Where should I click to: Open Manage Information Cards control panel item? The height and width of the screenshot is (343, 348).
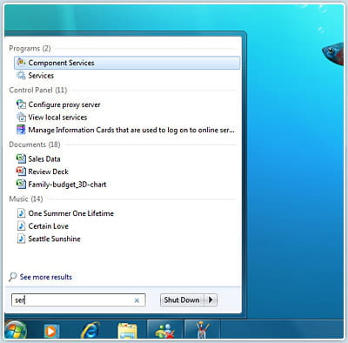pos(131,130)
